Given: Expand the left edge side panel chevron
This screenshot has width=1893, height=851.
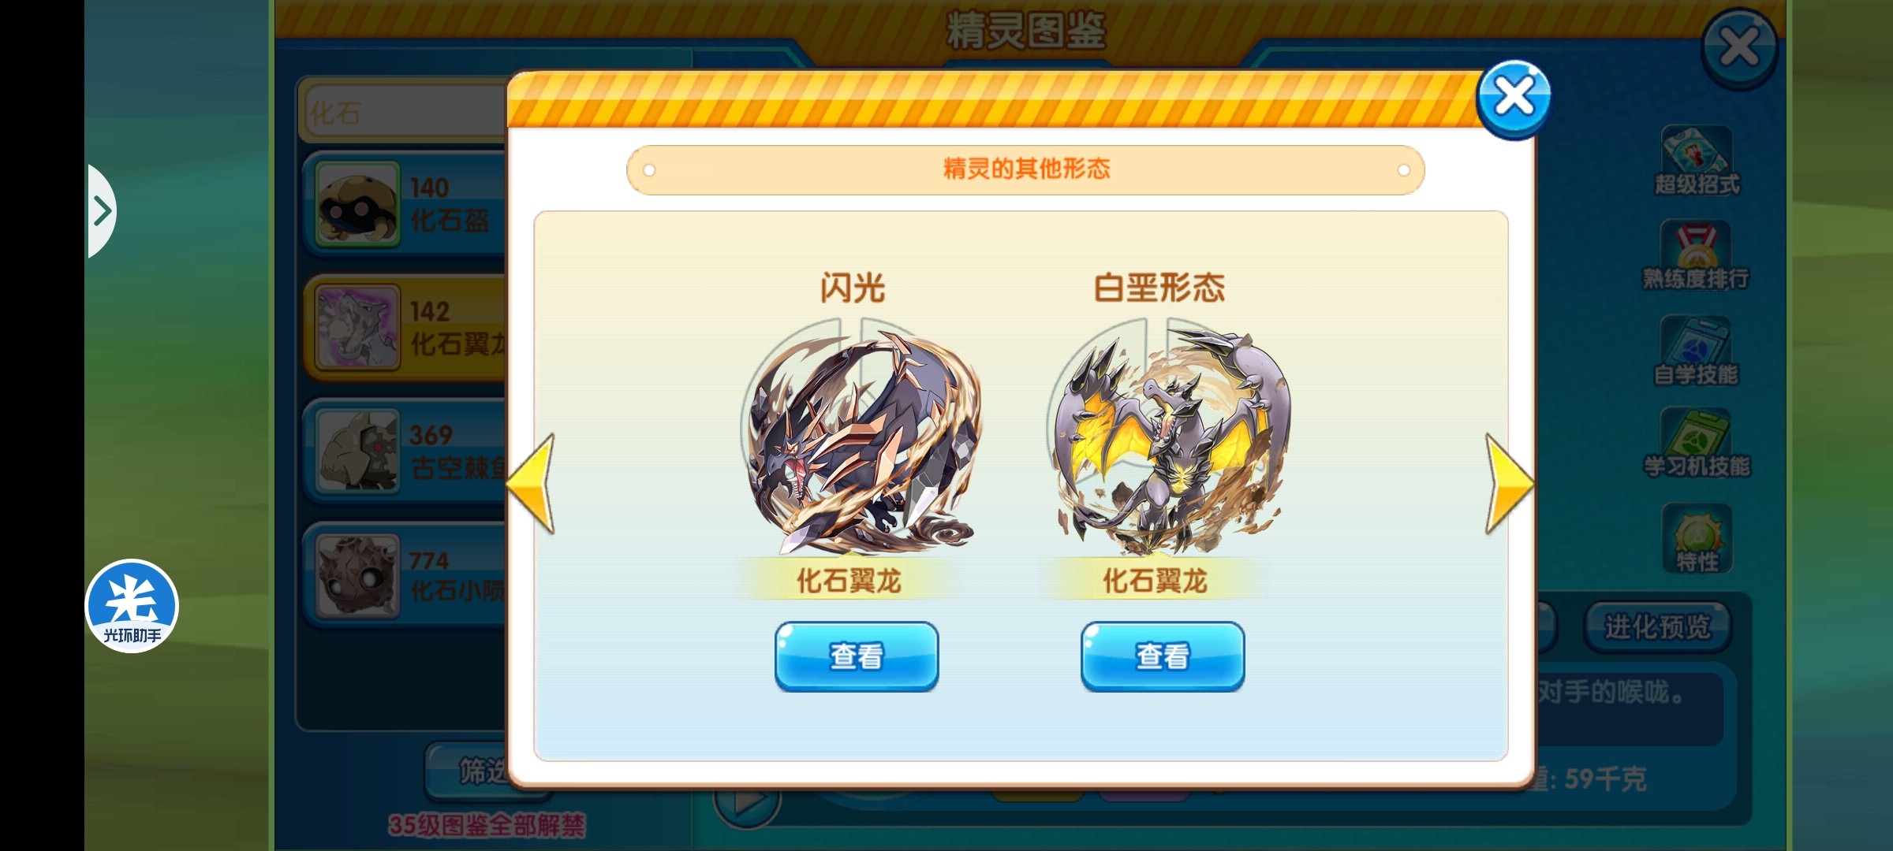Looking at the screenshot, I should pos(101,211).
